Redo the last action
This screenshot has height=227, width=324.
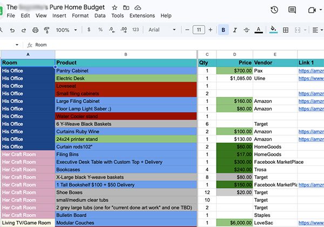(x=24, y=30)
